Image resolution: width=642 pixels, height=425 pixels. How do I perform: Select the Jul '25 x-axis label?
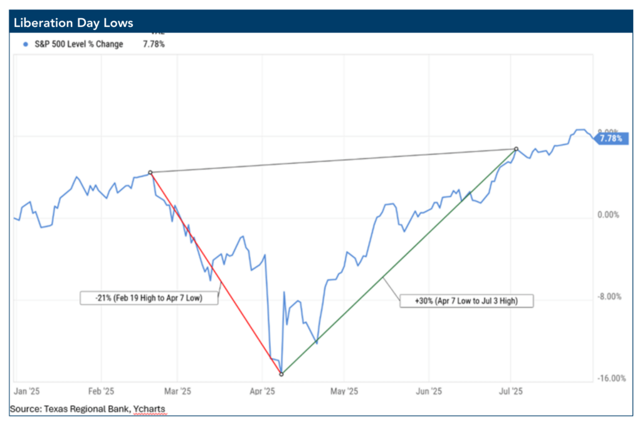pyautogui.click(x=511, y=391)
